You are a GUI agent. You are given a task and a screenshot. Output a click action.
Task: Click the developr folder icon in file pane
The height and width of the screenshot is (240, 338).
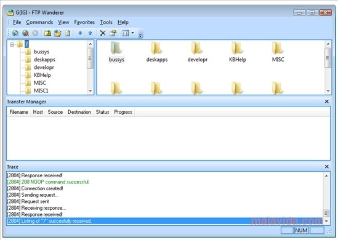pyautogui.click(x=197, y=48)
